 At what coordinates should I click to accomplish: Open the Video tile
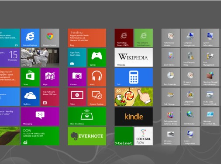coord(77,97)
